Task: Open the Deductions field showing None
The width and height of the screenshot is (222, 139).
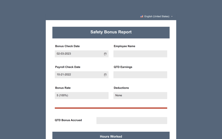Action: tap(140, 95)
